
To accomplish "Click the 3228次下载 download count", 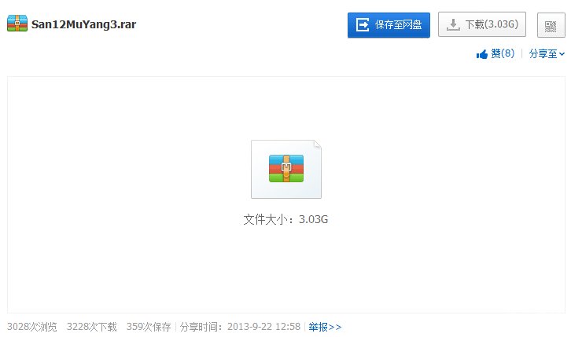I will (x=91, y=327).
